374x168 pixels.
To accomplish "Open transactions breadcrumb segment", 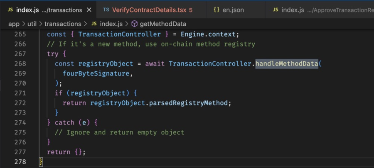I will click(63, 24).
